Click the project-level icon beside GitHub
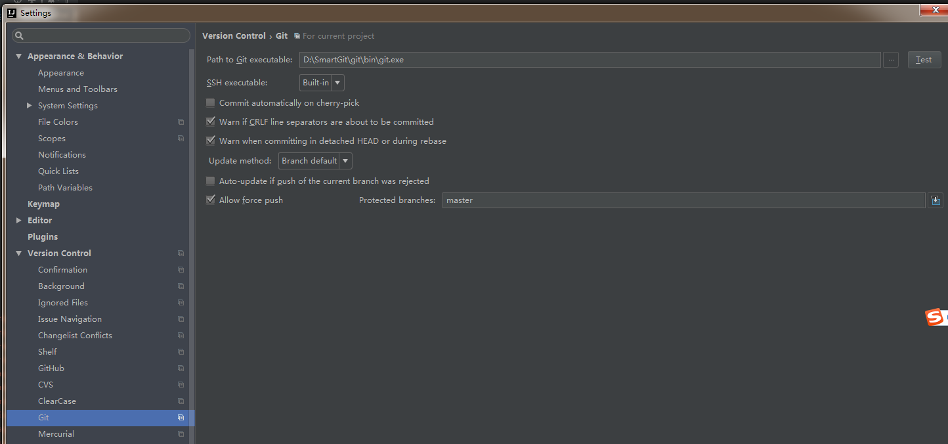The height and width of the screenshot is (444, 948). (x=181, y=368)
